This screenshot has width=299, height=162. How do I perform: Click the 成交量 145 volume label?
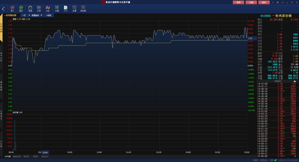(x=17, y=112)
